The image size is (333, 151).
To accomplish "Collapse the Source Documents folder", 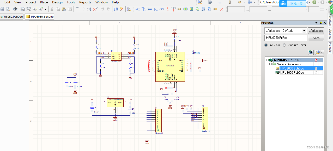I will (x=271, y=64).
